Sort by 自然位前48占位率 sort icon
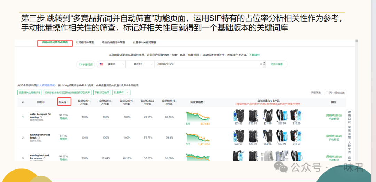 (176, 102)
